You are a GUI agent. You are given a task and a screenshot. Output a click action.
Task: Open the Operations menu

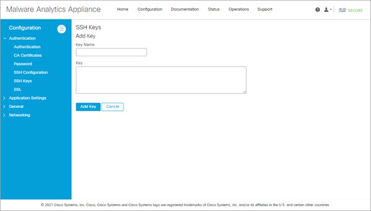click(238, 9)
